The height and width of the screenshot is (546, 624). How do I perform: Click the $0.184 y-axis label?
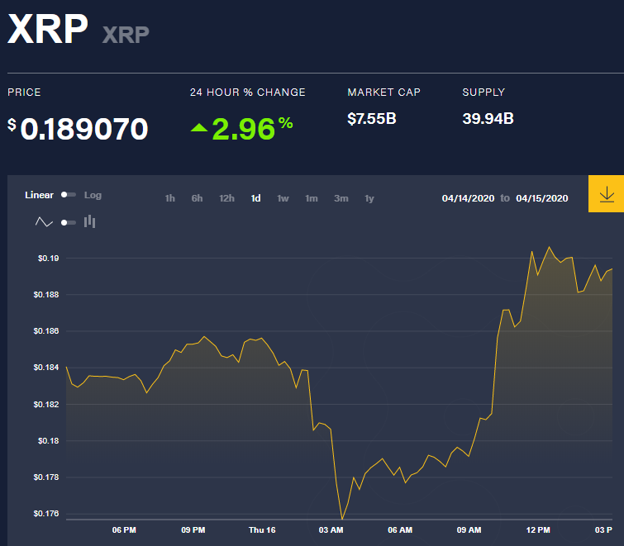click(x=46, y=368)
